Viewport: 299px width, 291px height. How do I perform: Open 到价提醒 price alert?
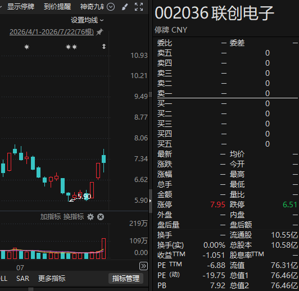(x=57, y=7)
